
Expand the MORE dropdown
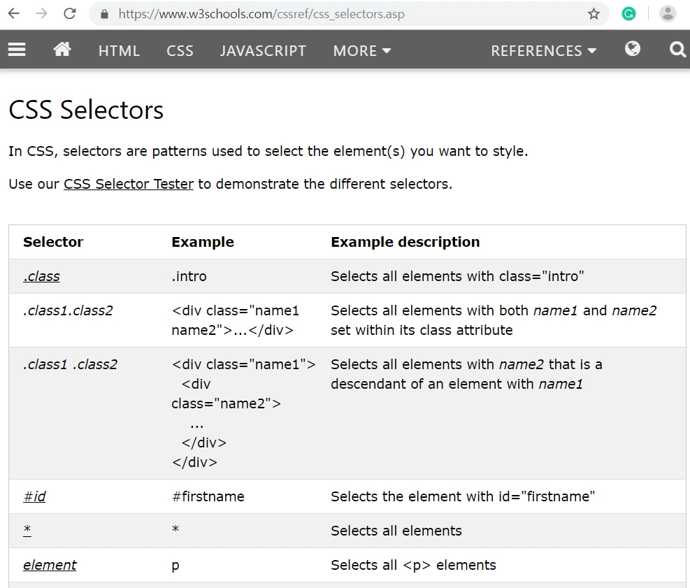pyautogui.click(x=361, y=50)
